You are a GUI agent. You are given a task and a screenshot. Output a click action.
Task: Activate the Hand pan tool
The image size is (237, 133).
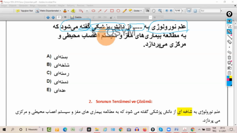(154, 11)
